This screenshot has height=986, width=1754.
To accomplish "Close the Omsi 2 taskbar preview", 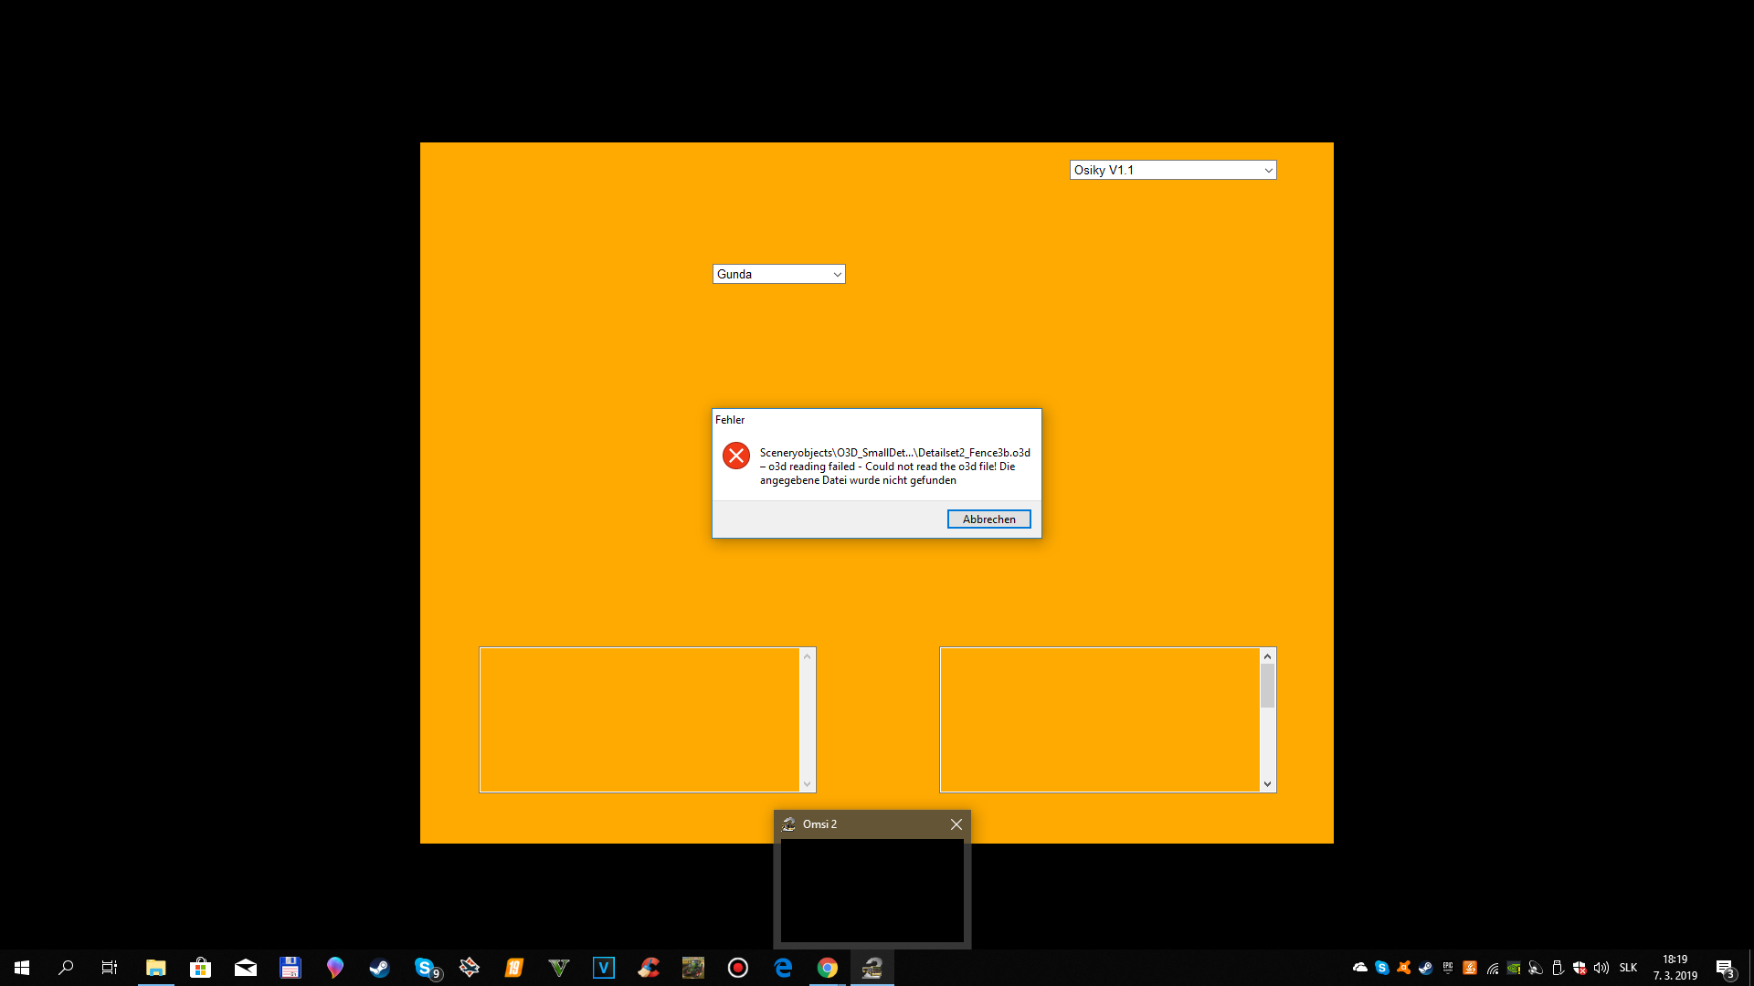I will click(956, 824).
